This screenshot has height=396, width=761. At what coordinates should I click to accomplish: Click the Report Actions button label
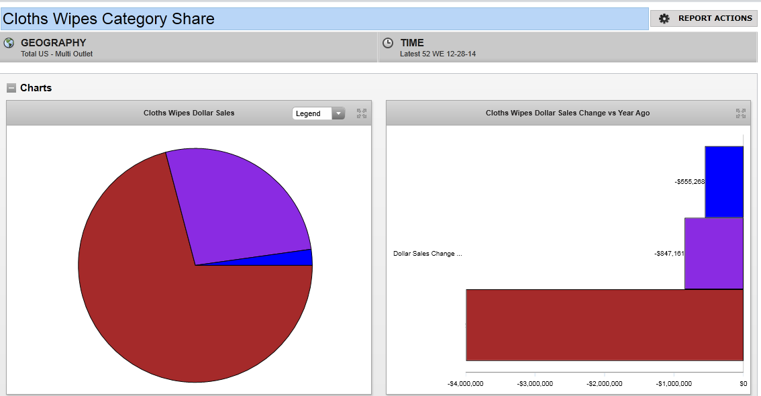click(x=715, y=19)
